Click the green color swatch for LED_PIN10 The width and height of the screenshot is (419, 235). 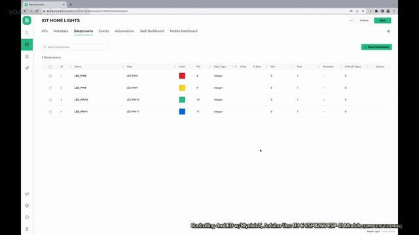pos(182,100)
